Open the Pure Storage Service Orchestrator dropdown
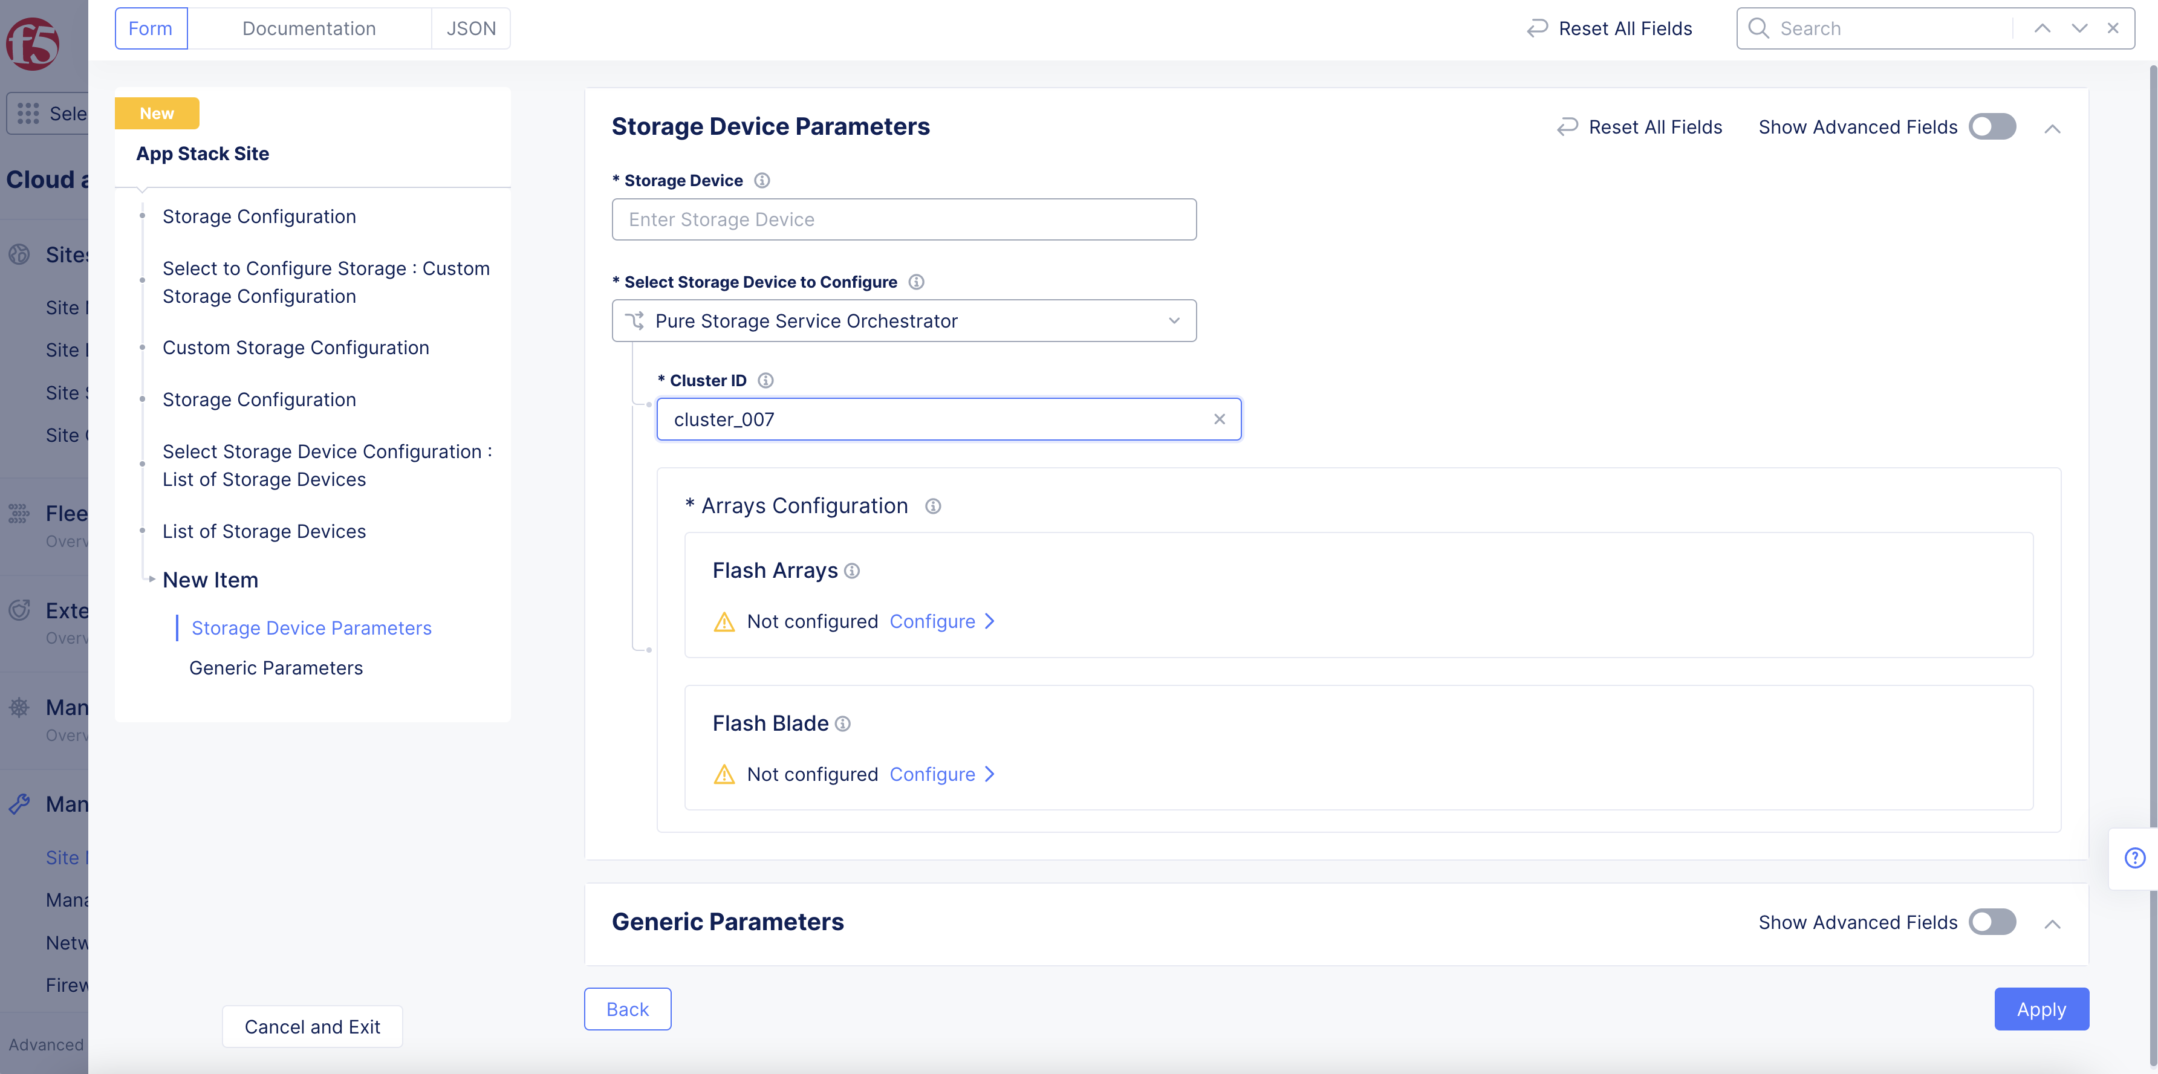This screenshot has height=1074, width=2158. coord(904,322)
